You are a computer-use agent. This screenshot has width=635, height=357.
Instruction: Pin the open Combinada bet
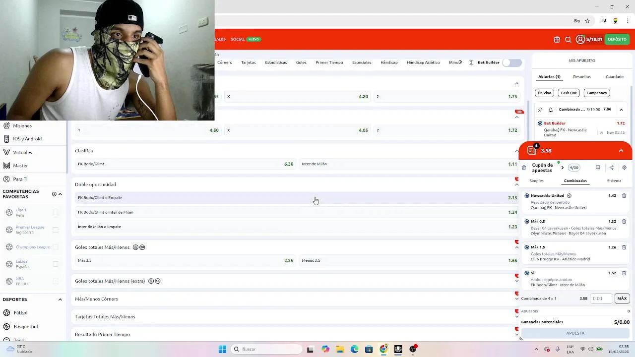coord(540,110)
